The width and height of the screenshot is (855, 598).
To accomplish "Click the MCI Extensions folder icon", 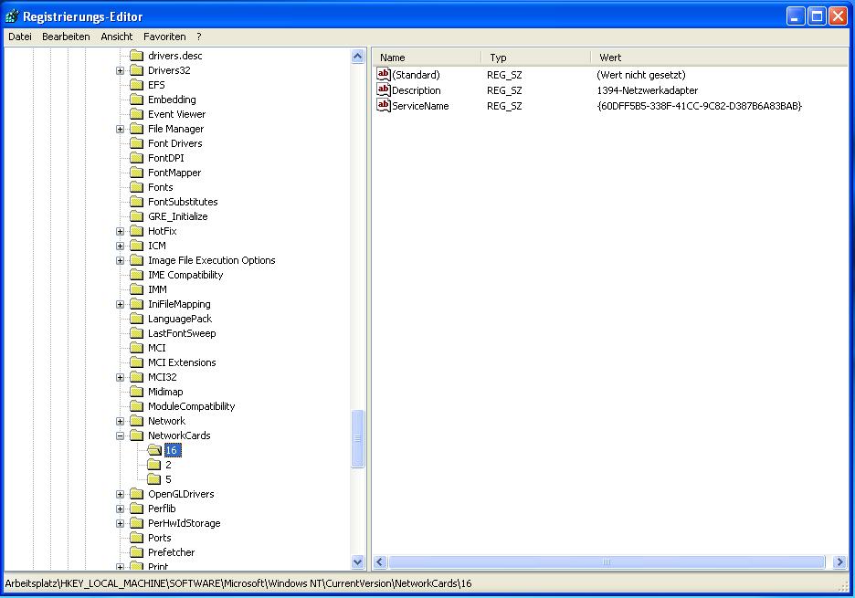I will point(136,362).
